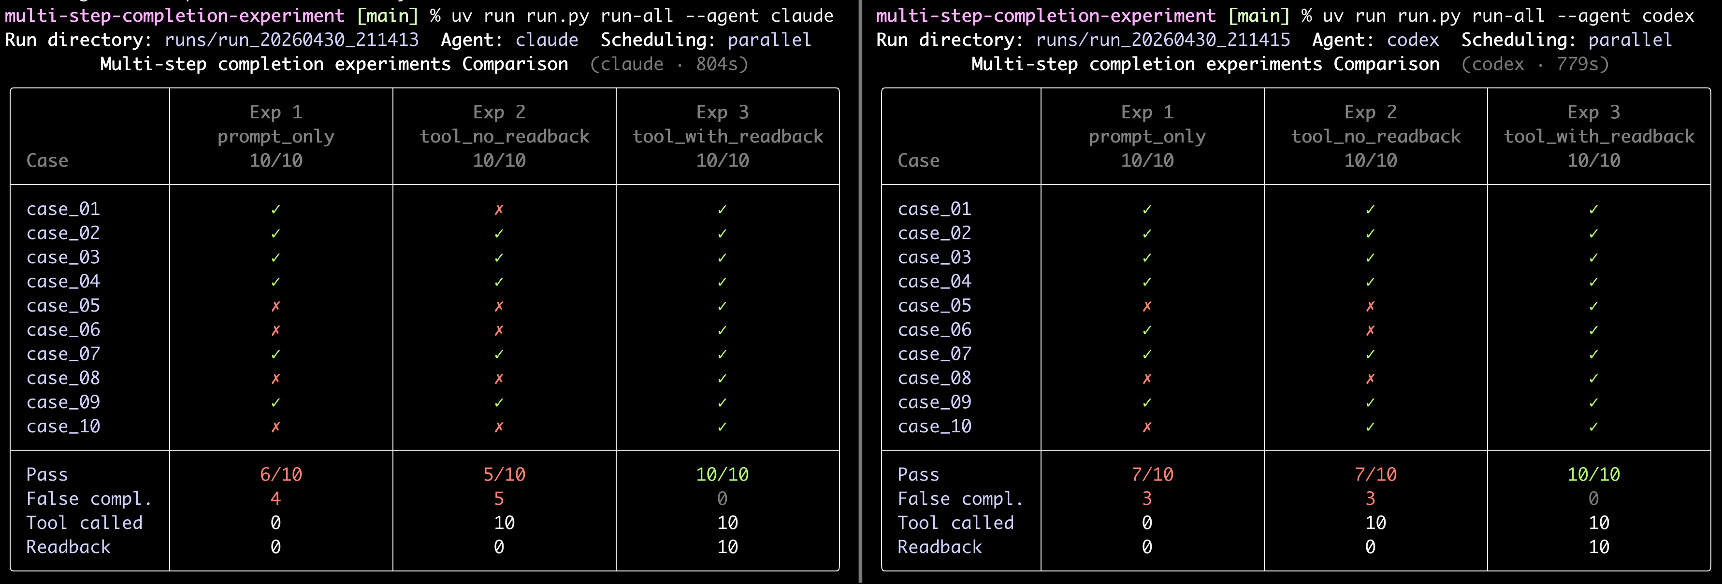Click codex case_01 tool_with_readback green checkmark

point(1593,210)
